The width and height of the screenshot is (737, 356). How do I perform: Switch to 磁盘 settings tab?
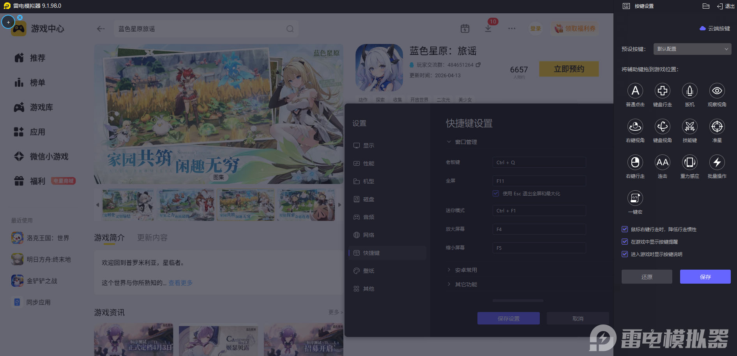(x=387, y=199)
